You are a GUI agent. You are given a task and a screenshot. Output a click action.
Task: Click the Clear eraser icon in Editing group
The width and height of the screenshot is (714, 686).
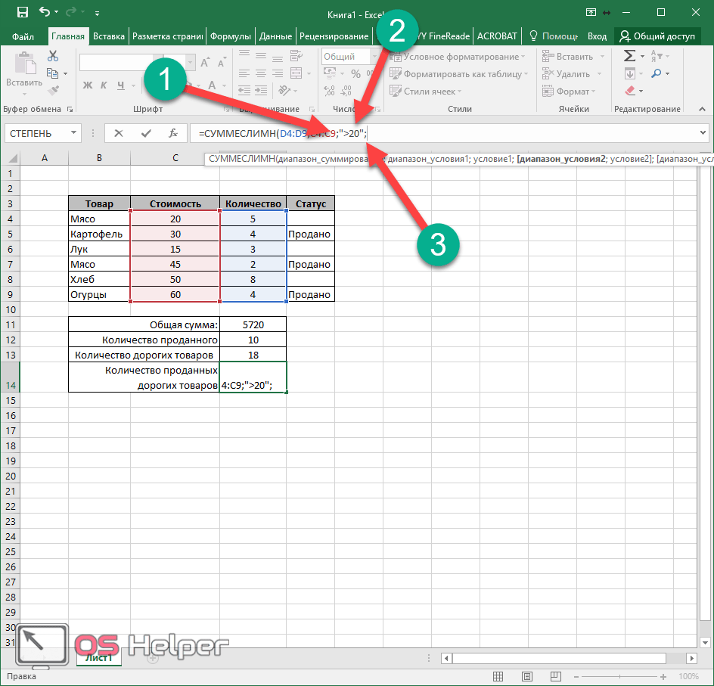(630, 91)
